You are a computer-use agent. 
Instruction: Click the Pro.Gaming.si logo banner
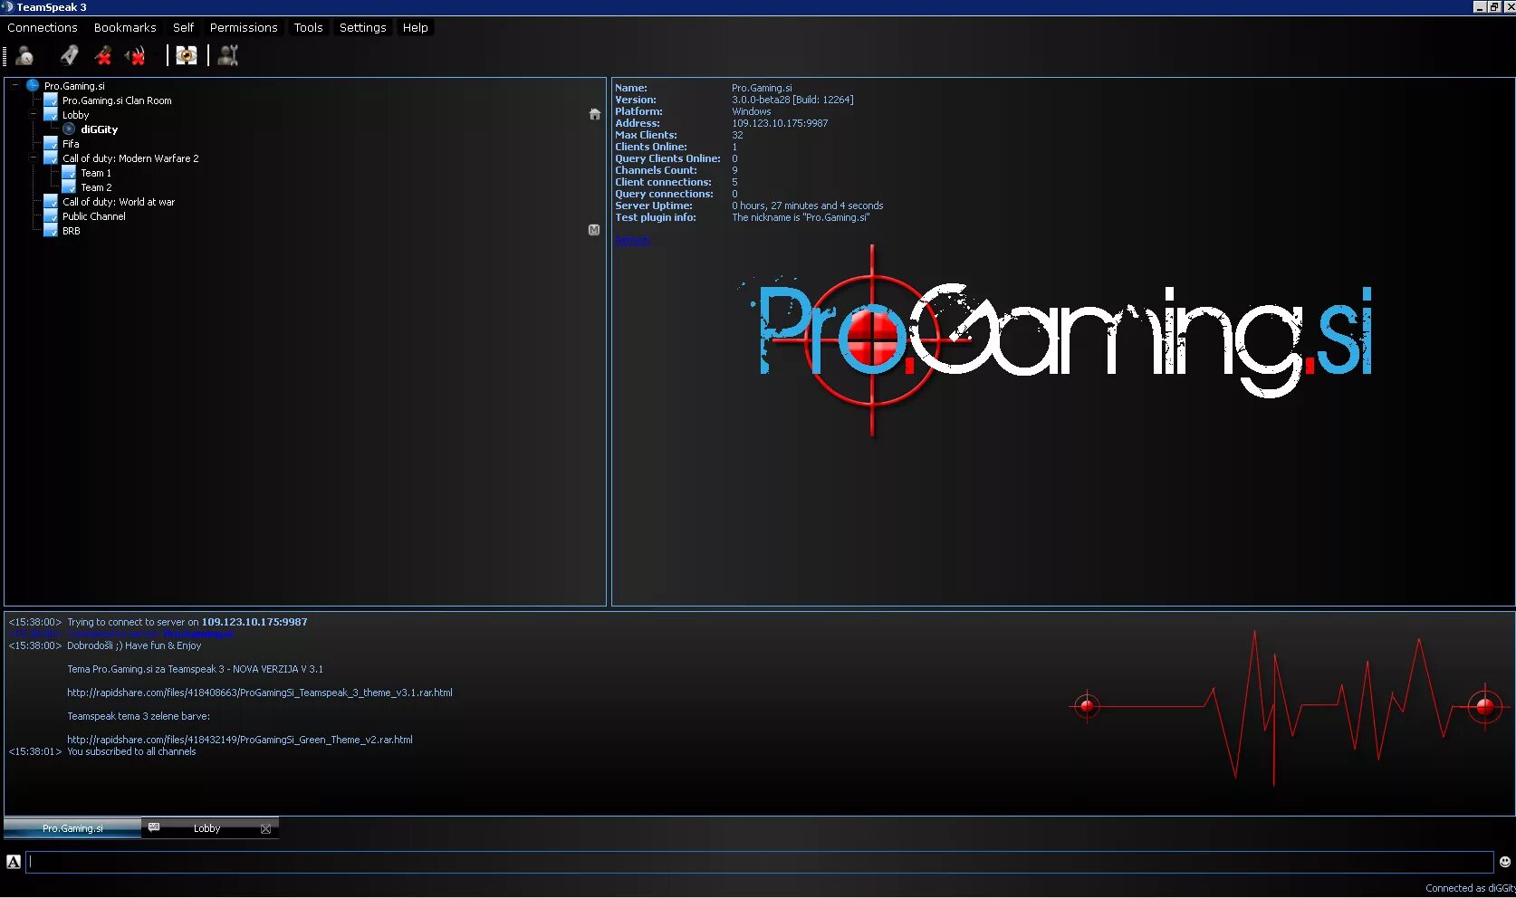(x=1055, y=341)
